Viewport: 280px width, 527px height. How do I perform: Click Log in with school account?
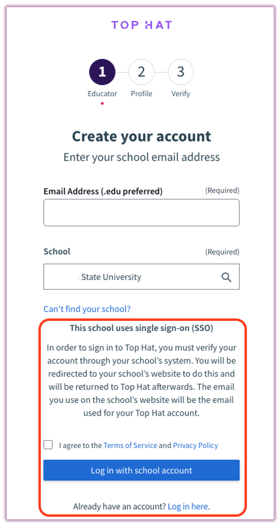tap(141, 470)
